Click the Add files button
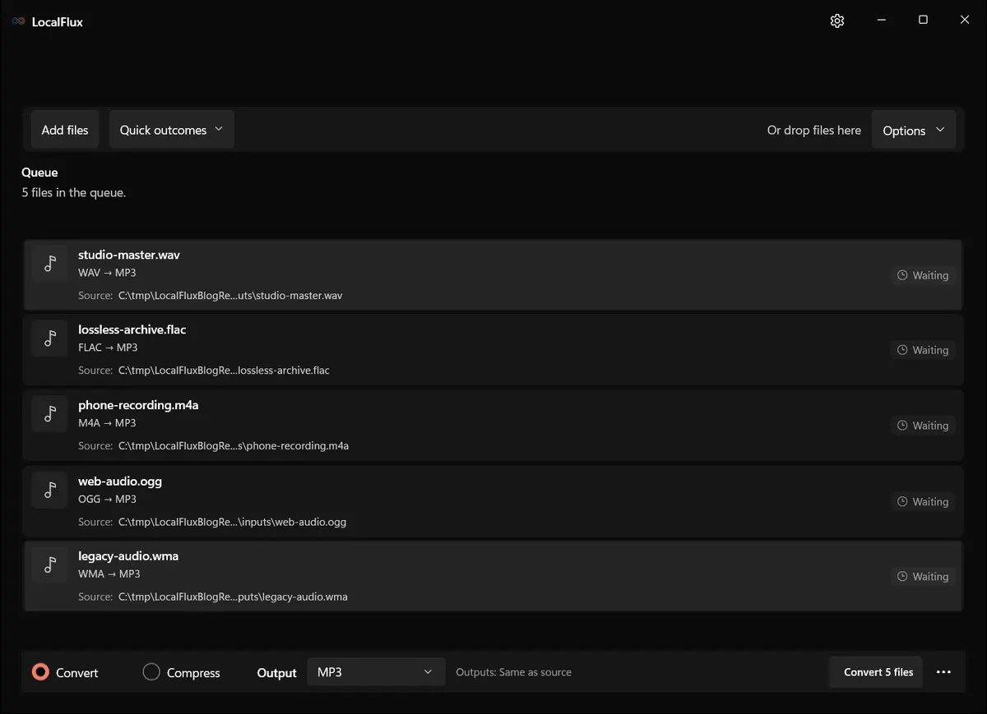 tap(65, 130)
